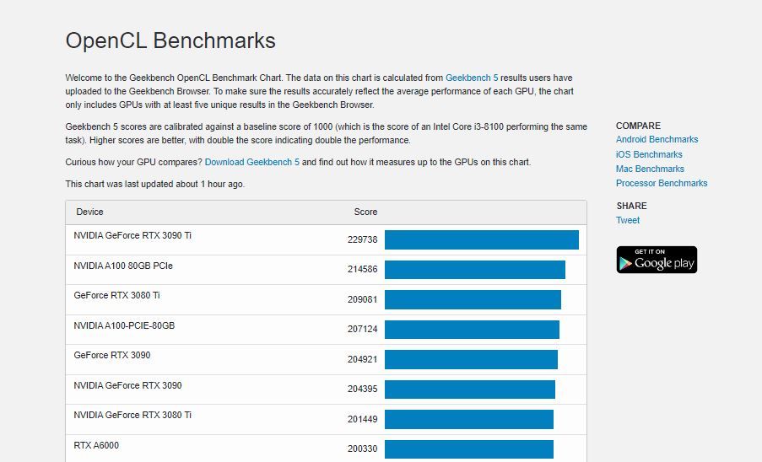Click the 214586 score bar
This screenshot has height=462, width=762.
click(474, 270)
